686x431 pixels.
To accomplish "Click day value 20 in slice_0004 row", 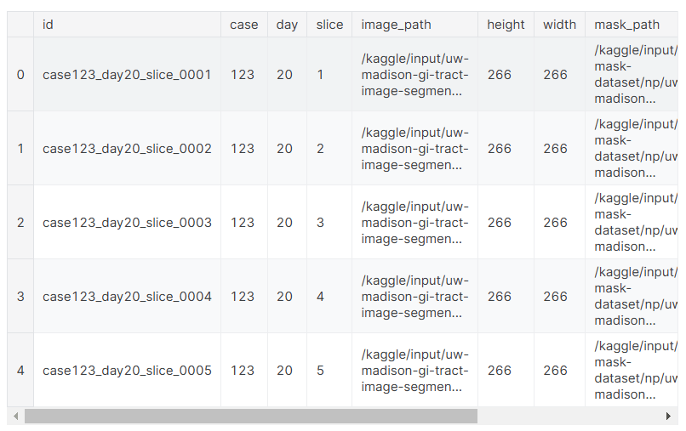I will pyautogui.click(x=284, y=297).
